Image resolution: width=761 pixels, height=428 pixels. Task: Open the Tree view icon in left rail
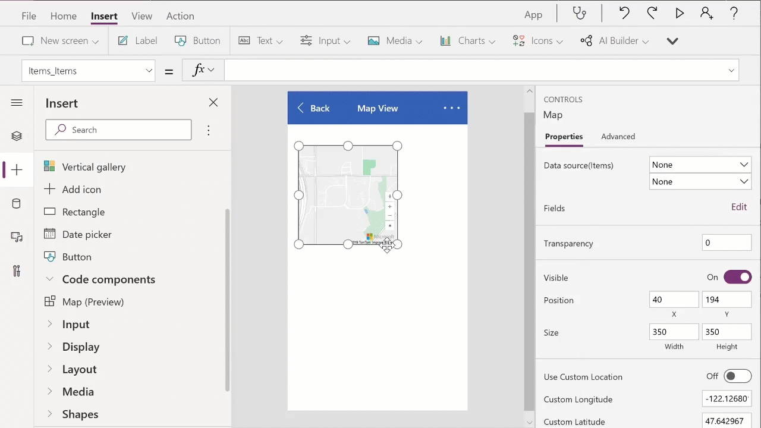point(17,136)
